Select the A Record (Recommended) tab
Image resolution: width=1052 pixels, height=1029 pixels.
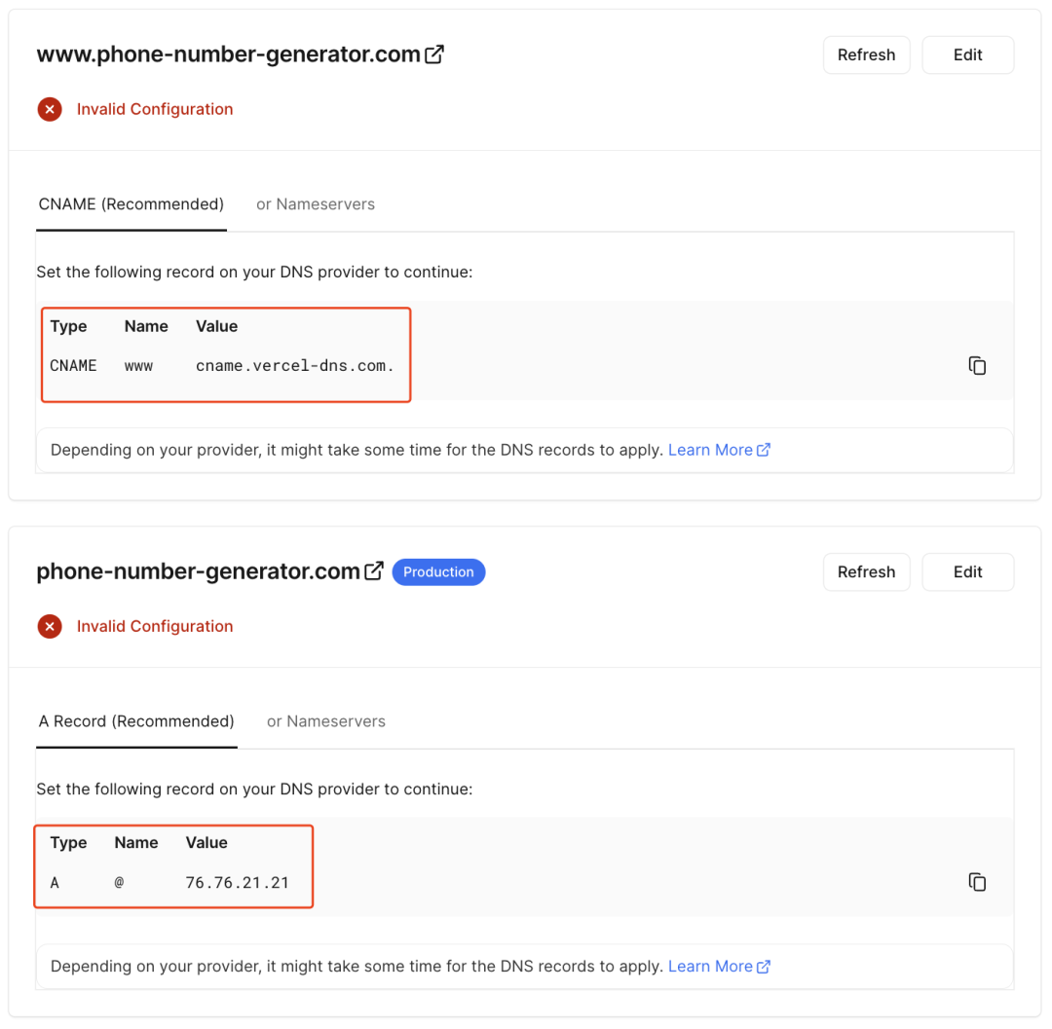136,721
